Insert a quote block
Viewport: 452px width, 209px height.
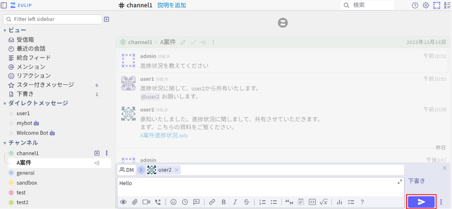[x=289, y=202]
